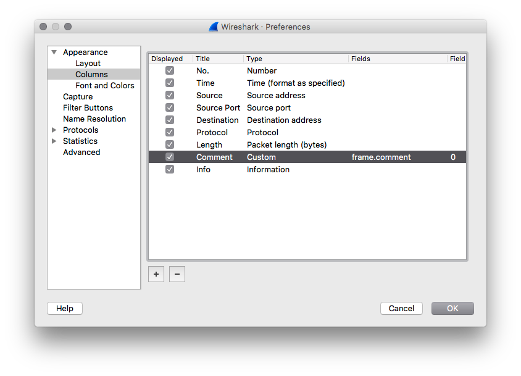The width and height of the screenshot is (521, 376).
Task: Click 'Time (format as specified)' type cell
Action: [296, 83]
